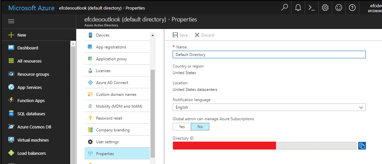The width and height of the screenshot is (382, 164).
Task: Toggle the hamburger menu in the sidebar
Action: (x=11, y=21)
